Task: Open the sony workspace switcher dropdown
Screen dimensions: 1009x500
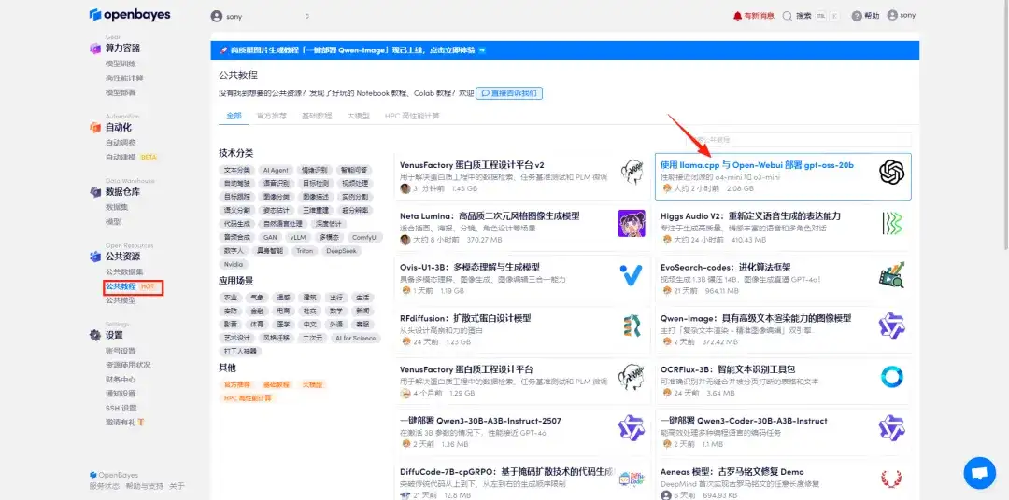Action: pos(261,16)
